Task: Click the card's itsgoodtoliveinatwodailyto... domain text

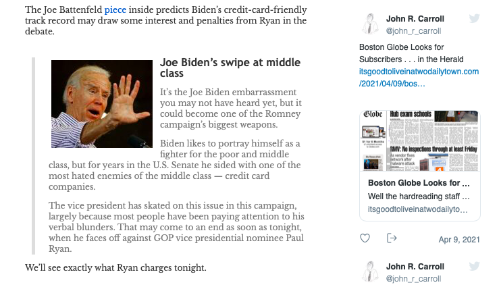Action: [417, 209]
